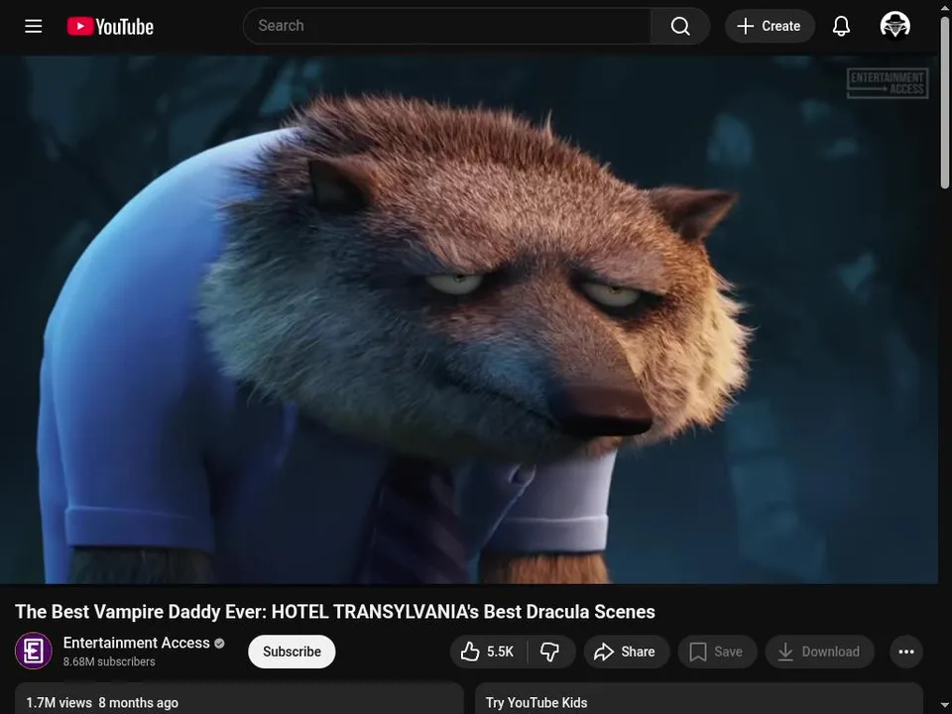
Task: Open the Create menu
Action: pos(770,26)
